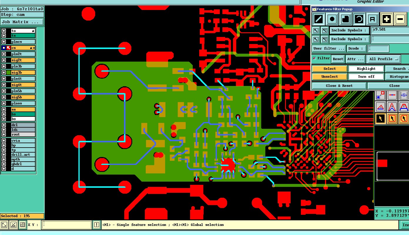Select the plnss layer name

click(23, 103)
